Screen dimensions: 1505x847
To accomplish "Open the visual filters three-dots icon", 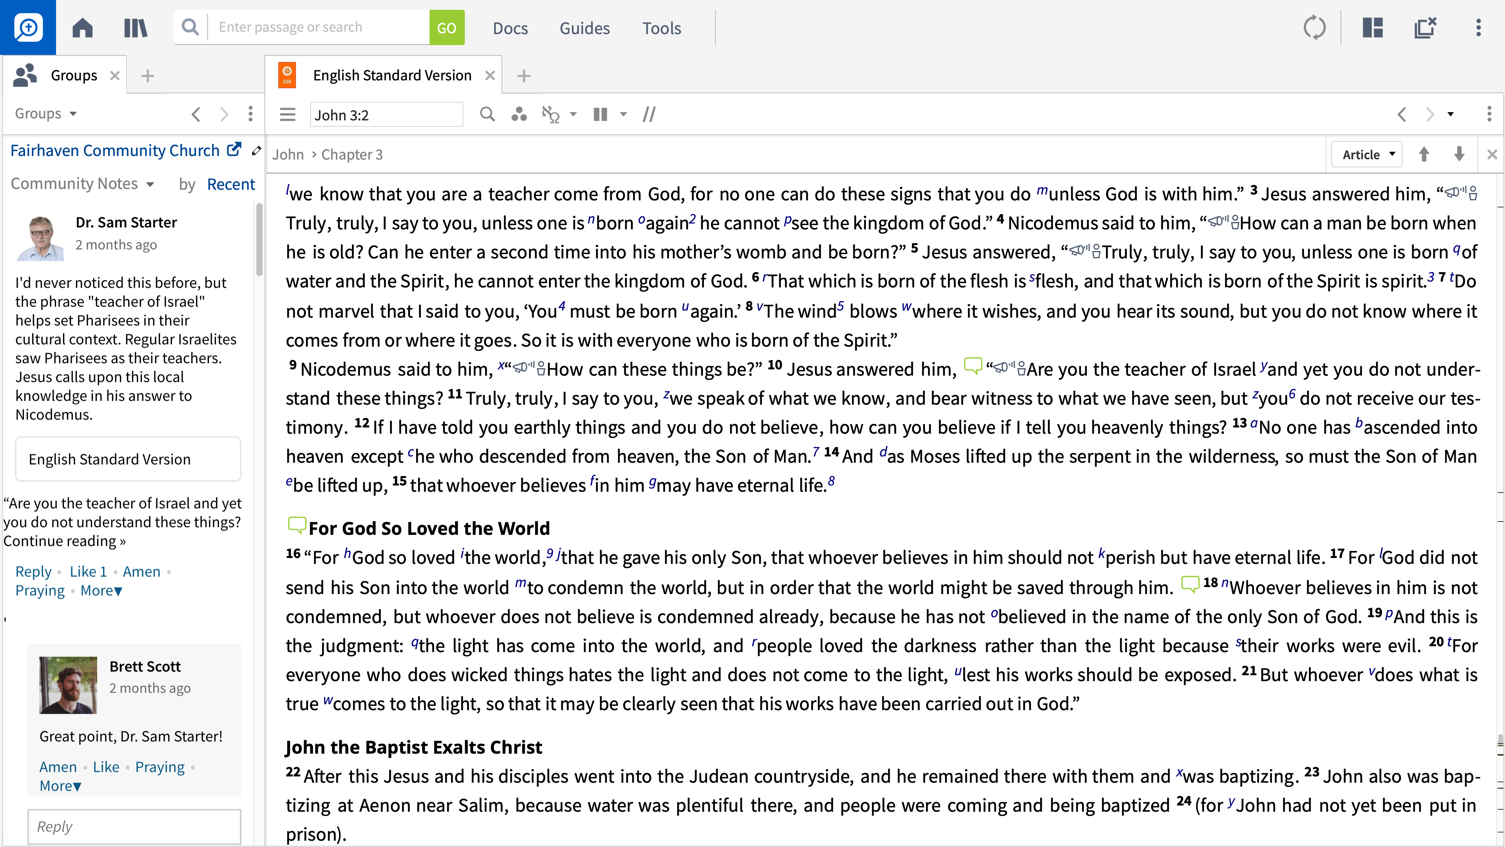I will point(519,114).
